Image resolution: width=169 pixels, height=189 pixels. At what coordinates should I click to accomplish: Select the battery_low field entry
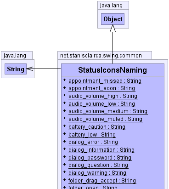92,135
